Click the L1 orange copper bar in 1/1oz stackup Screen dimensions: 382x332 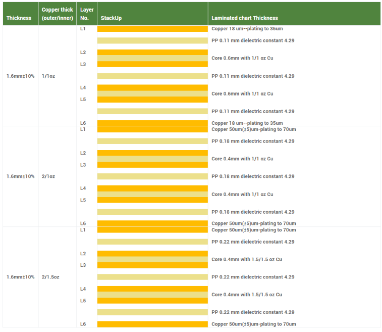152,29
